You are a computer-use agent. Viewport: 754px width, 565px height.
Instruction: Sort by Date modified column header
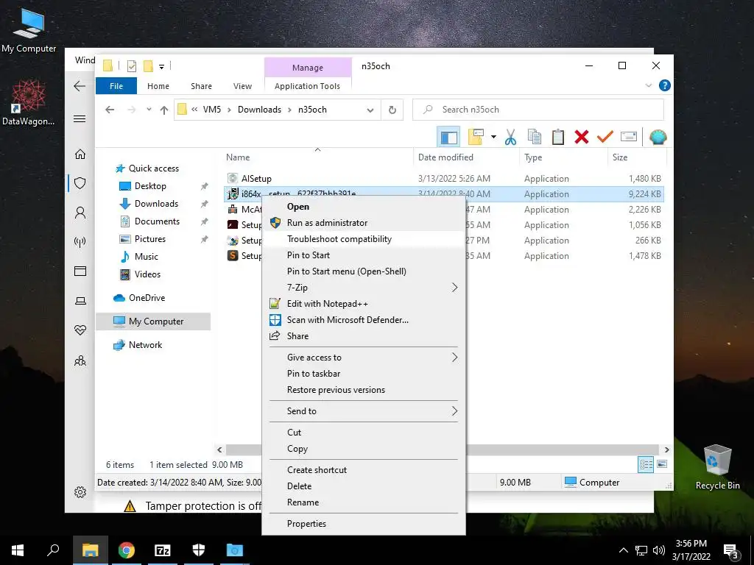(x=445, y=157)
